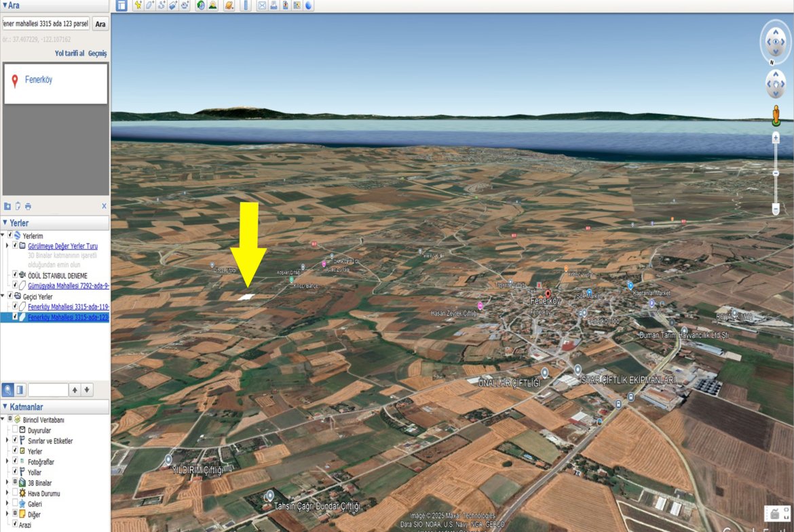Viewport: 794px width, 532px height.
Task: Click the Add Image Overlay tool
Action: coord(173,5)
